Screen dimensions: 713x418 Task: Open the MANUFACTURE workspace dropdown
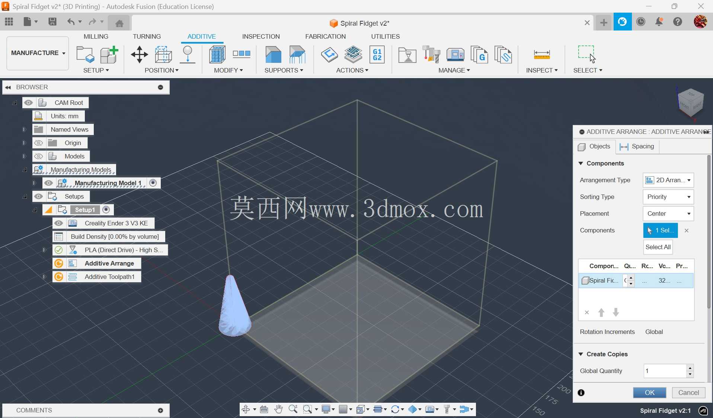pos(38,53)
